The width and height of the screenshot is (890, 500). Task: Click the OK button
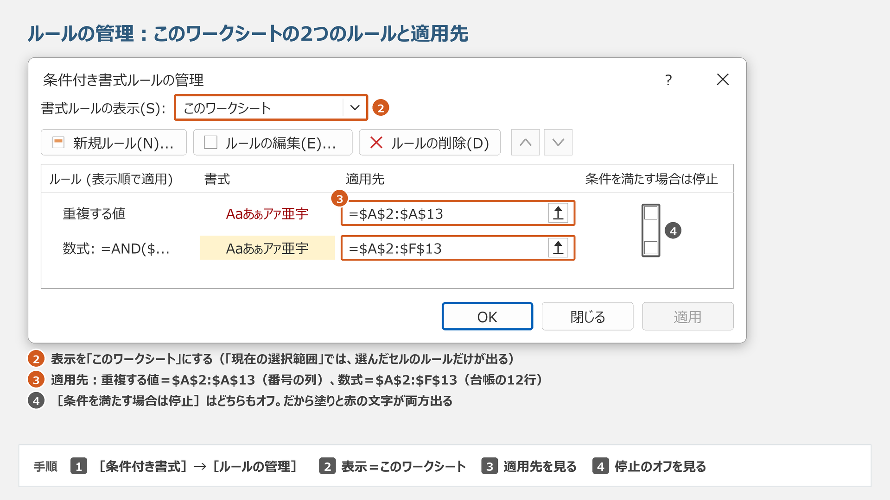[x=487, y=317]
